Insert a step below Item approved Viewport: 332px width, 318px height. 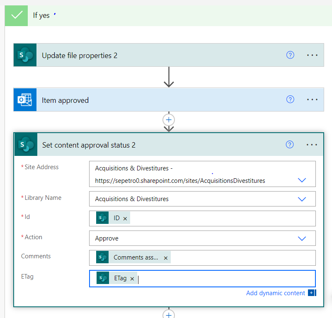click(169, 120)
